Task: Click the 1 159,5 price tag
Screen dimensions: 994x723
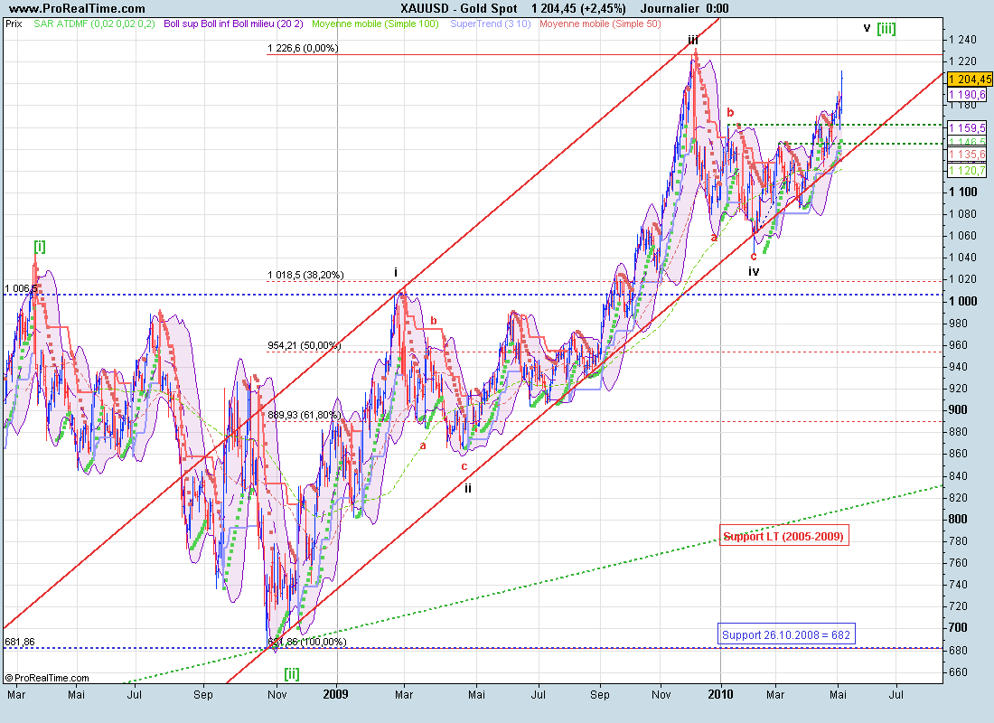Action: point(968,127)
